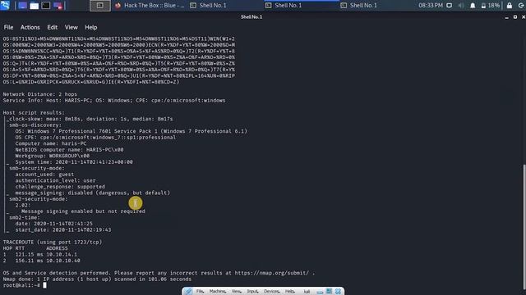526x295 pixels.
Task: Click the 'account_used: guest' line
Action: click(x=44, y=175)
